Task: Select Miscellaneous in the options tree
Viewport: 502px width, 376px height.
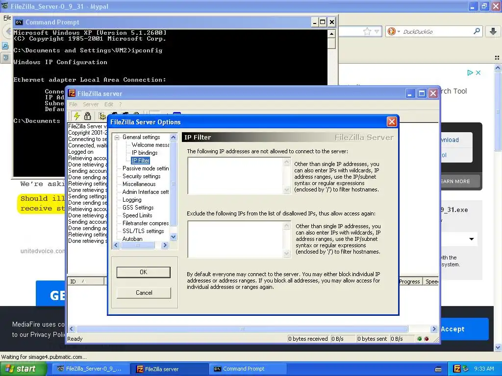Action: [139, 184]
